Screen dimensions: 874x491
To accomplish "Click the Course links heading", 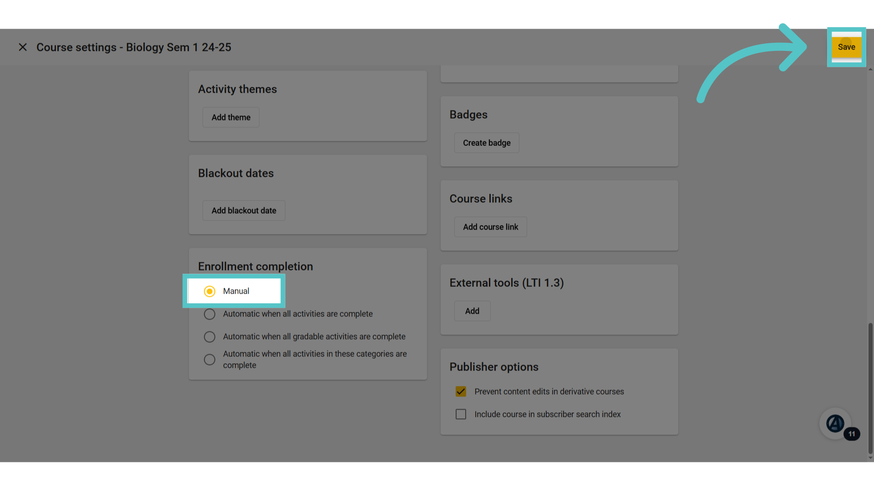I will pyautogui.click(x=481, y=199).
